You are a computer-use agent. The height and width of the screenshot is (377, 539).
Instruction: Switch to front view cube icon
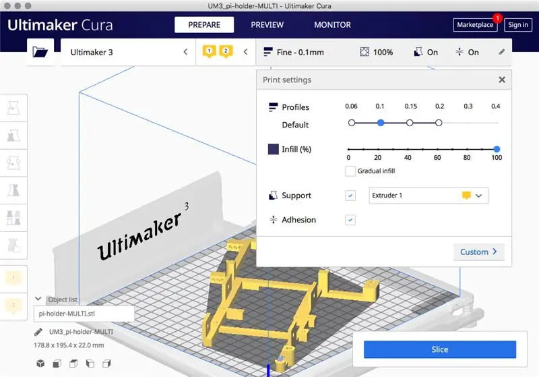click(57, 364)
